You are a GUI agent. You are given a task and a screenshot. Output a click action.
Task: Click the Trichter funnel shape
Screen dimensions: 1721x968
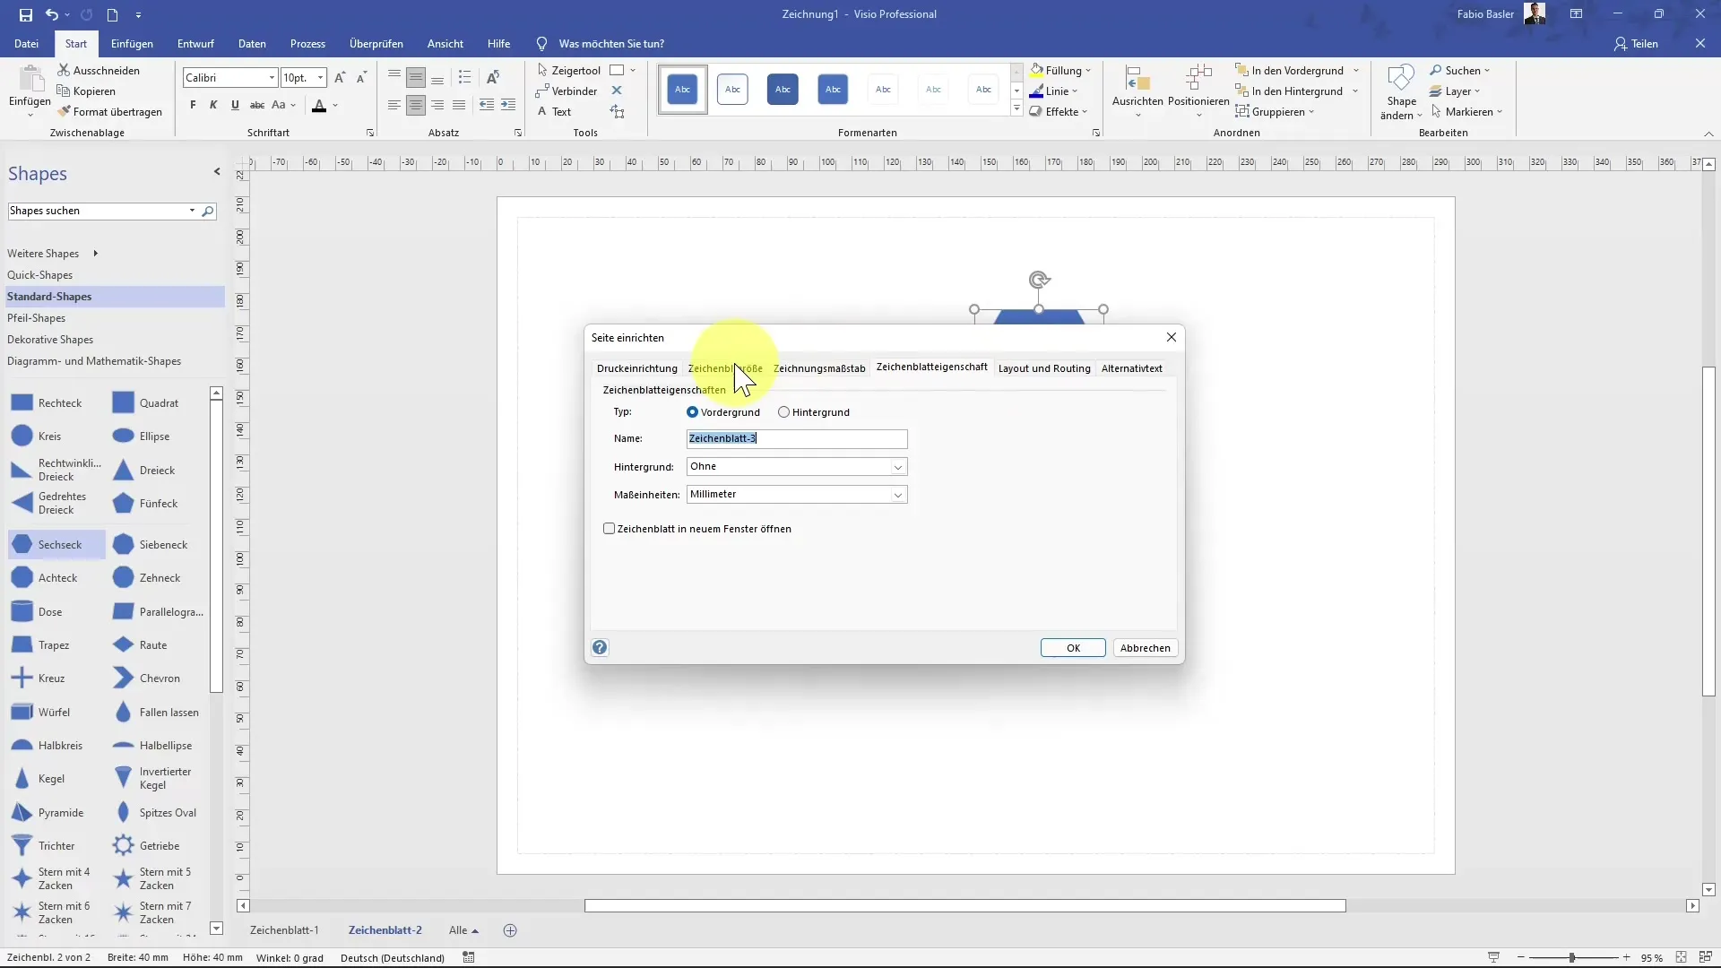22,845
